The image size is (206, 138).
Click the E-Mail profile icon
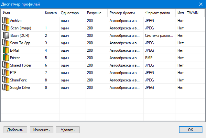[x=6, y=50]
